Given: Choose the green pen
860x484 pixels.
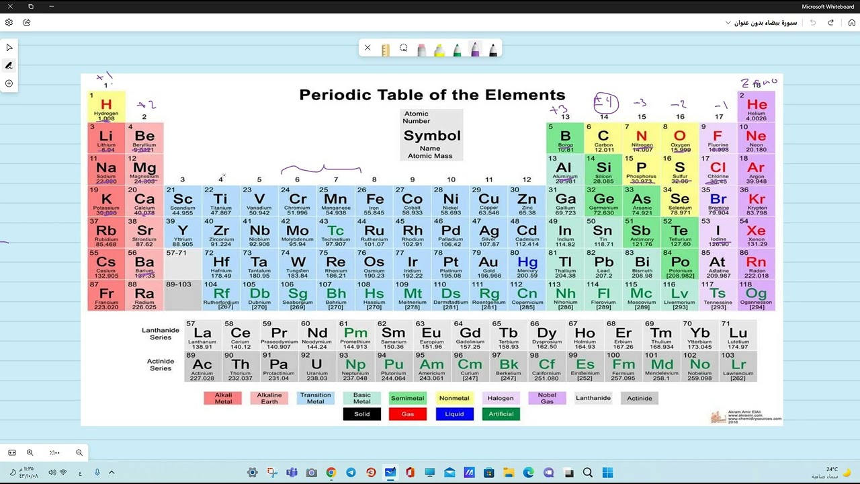Looking at the screenshot, I should click(457, 50).
